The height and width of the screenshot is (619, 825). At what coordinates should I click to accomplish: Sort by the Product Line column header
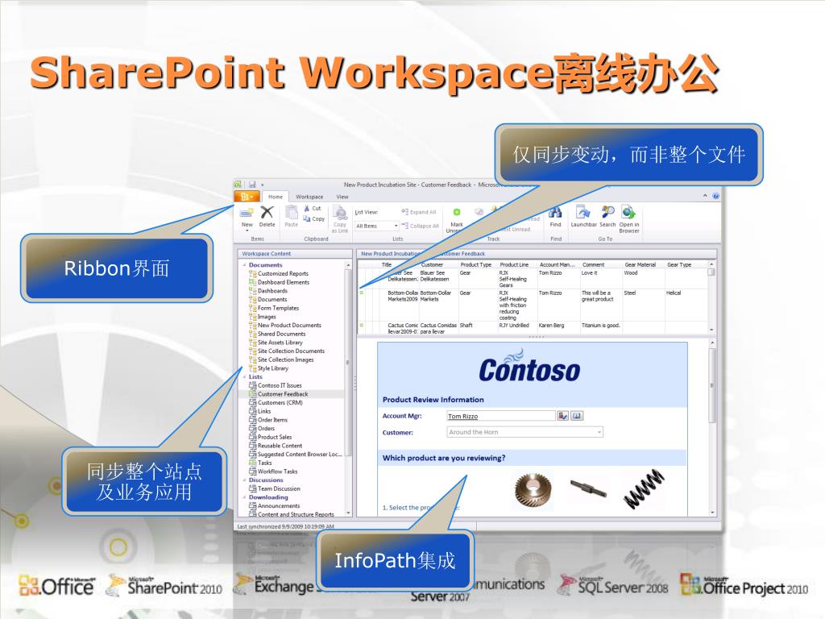(516, 264)
